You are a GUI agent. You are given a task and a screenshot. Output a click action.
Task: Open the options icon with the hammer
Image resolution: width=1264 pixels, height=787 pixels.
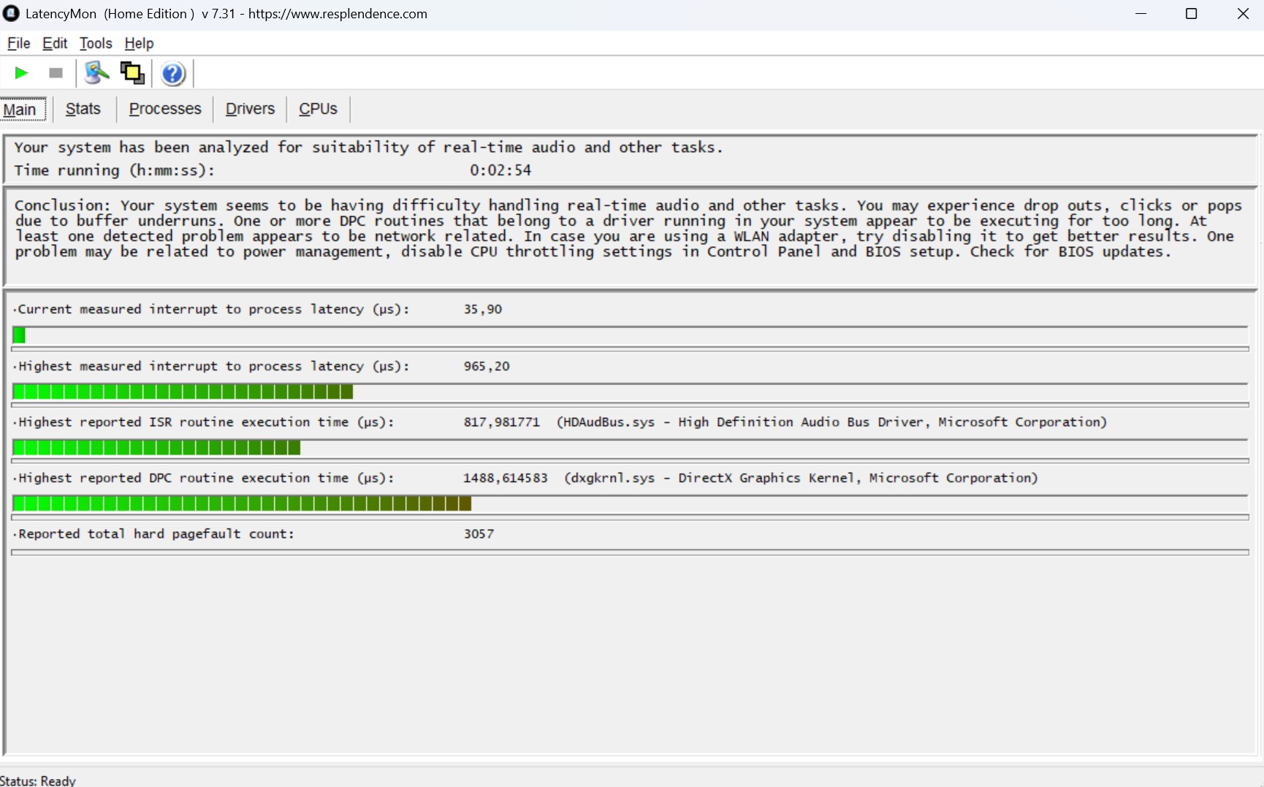point(96,73)
